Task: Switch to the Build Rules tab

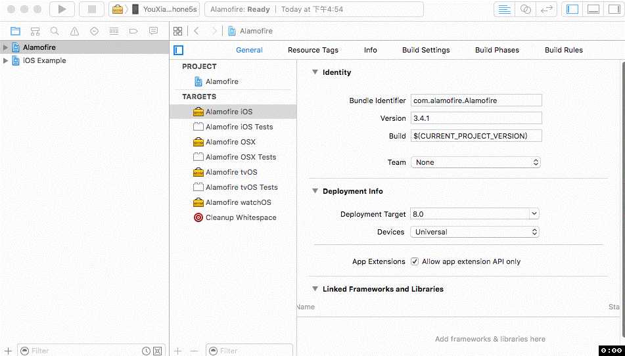Action: coord(564,50)
